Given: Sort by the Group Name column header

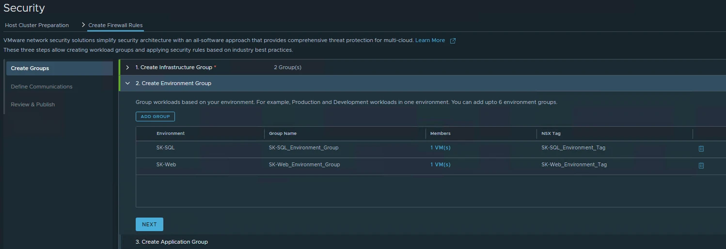Looking at the screenshot, I should point(283,133).
